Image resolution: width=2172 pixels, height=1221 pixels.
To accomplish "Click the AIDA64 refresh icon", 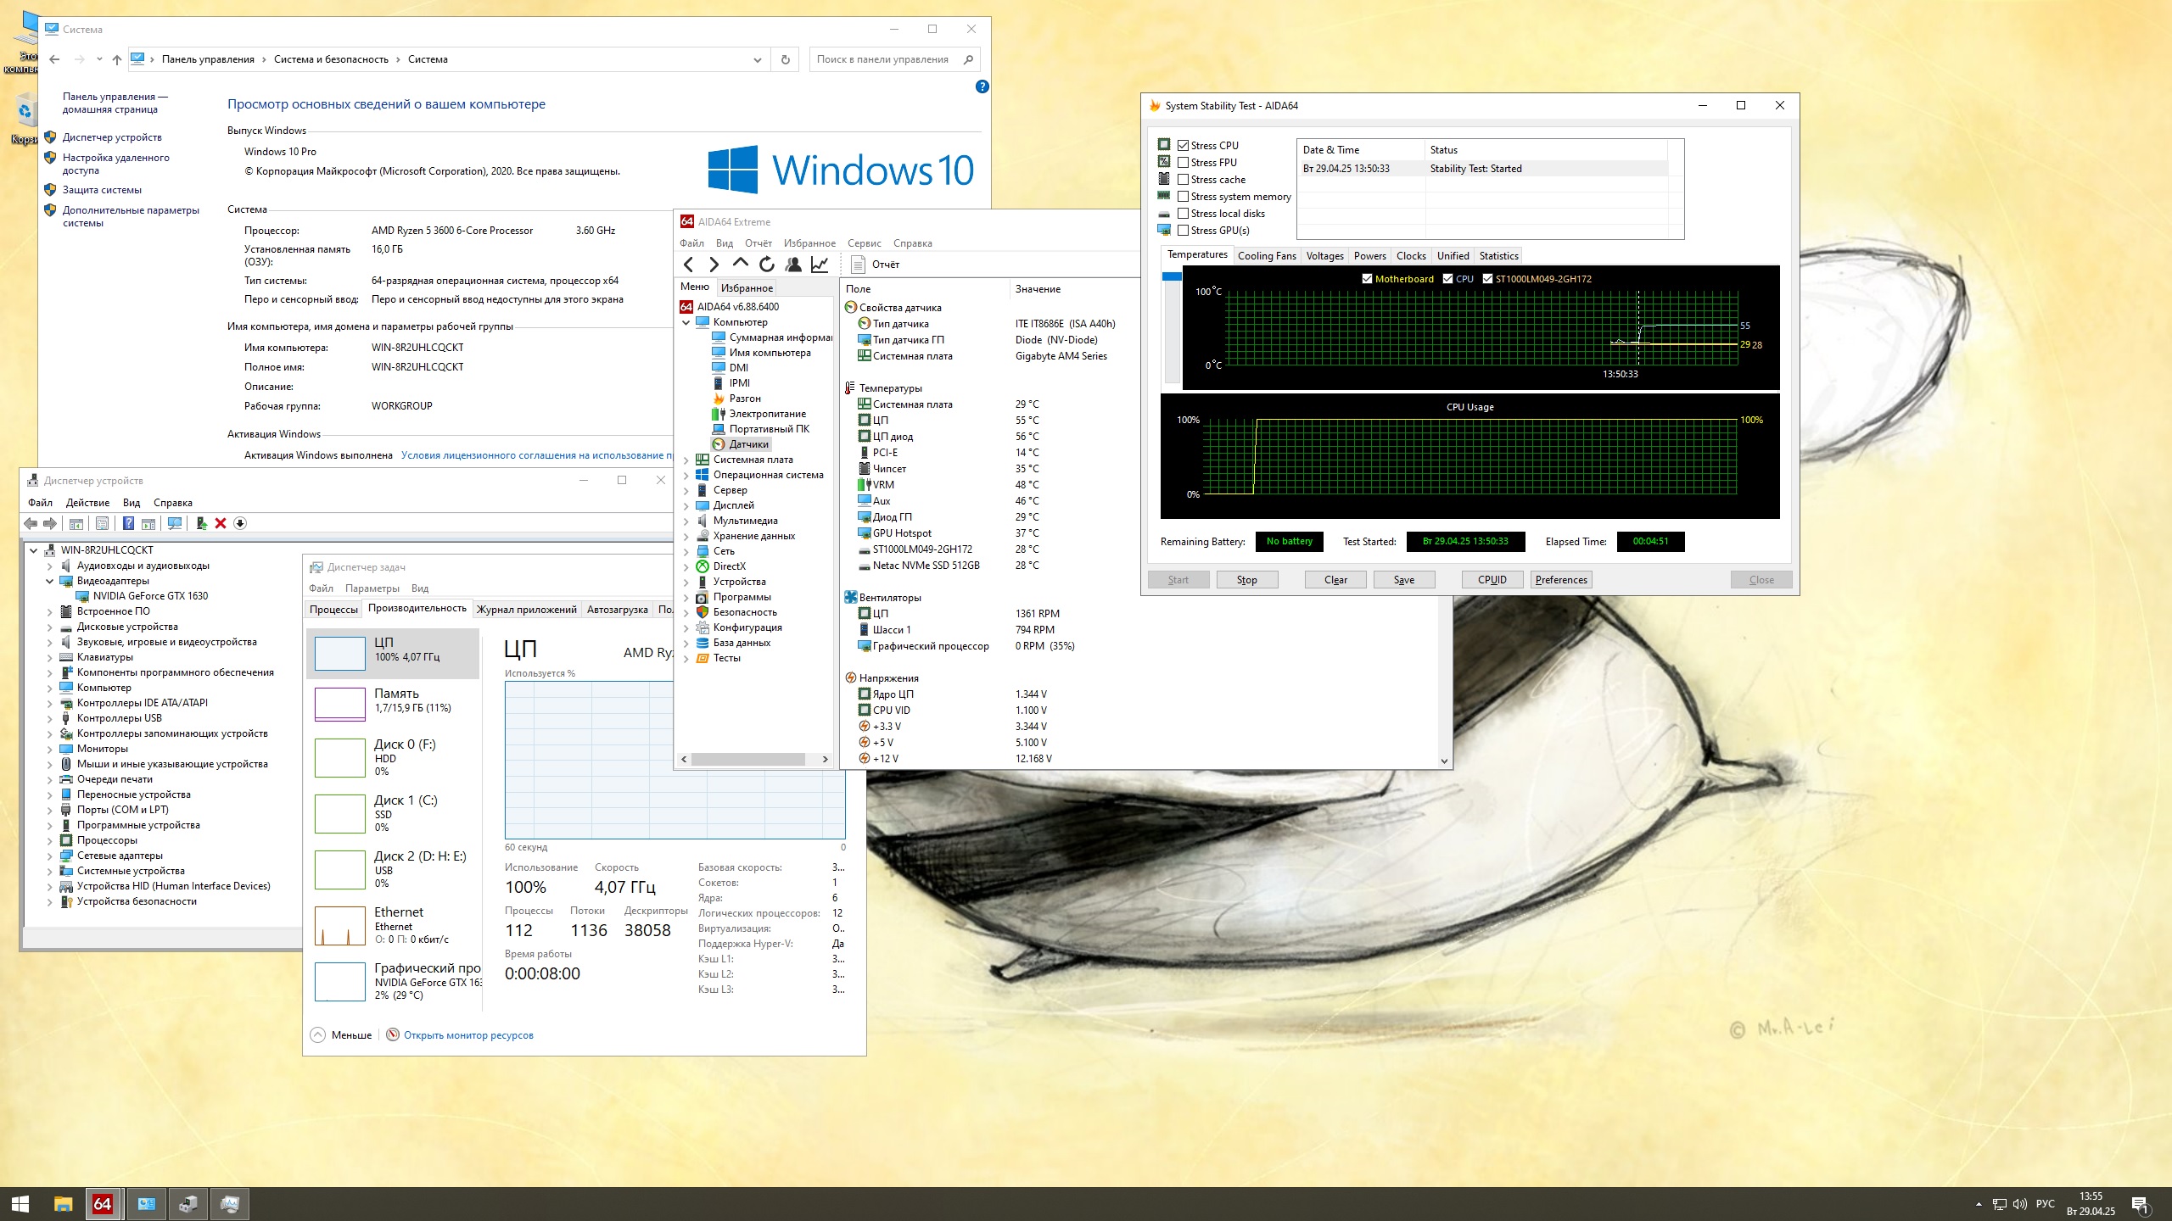I will point(767,265).
